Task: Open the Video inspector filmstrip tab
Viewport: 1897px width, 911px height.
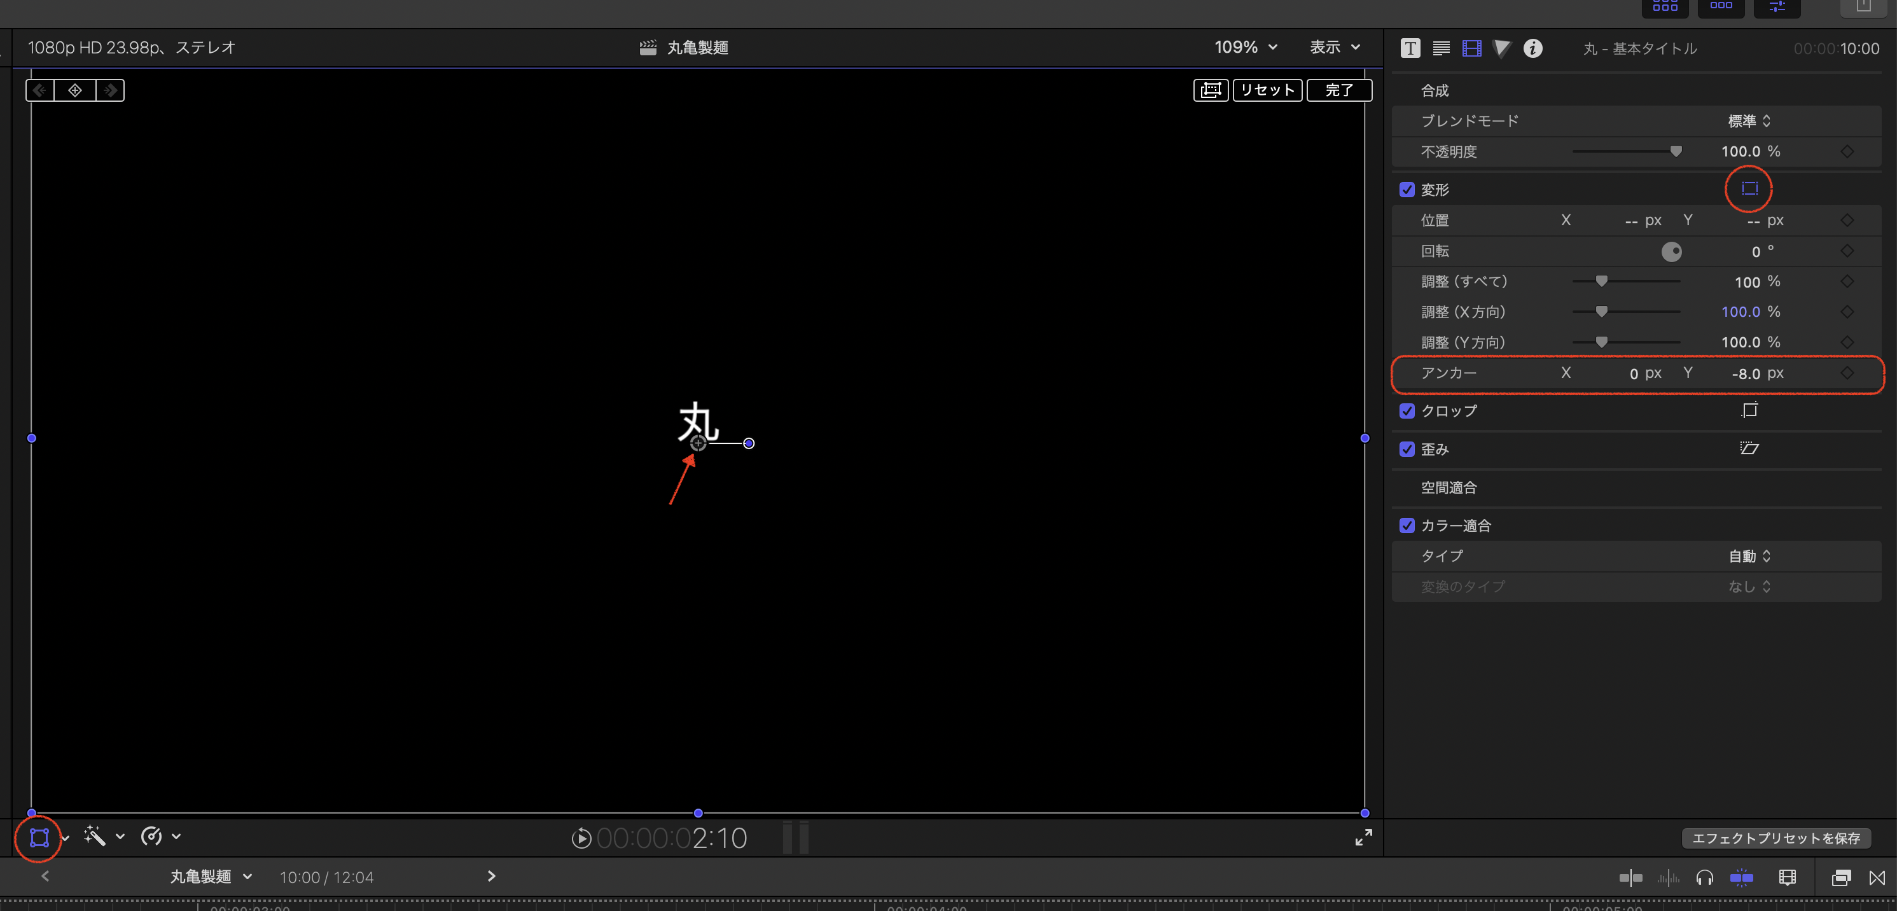Action: click(x=1471, y=48)
